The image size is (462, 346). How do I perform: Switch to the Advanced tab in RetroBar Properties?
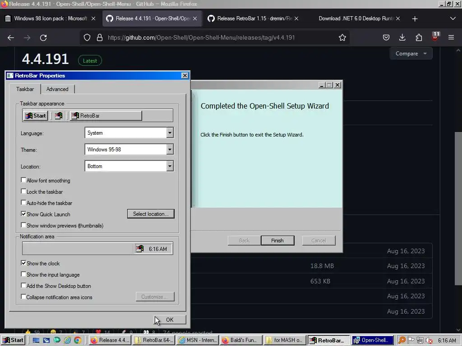coord(57,89)
